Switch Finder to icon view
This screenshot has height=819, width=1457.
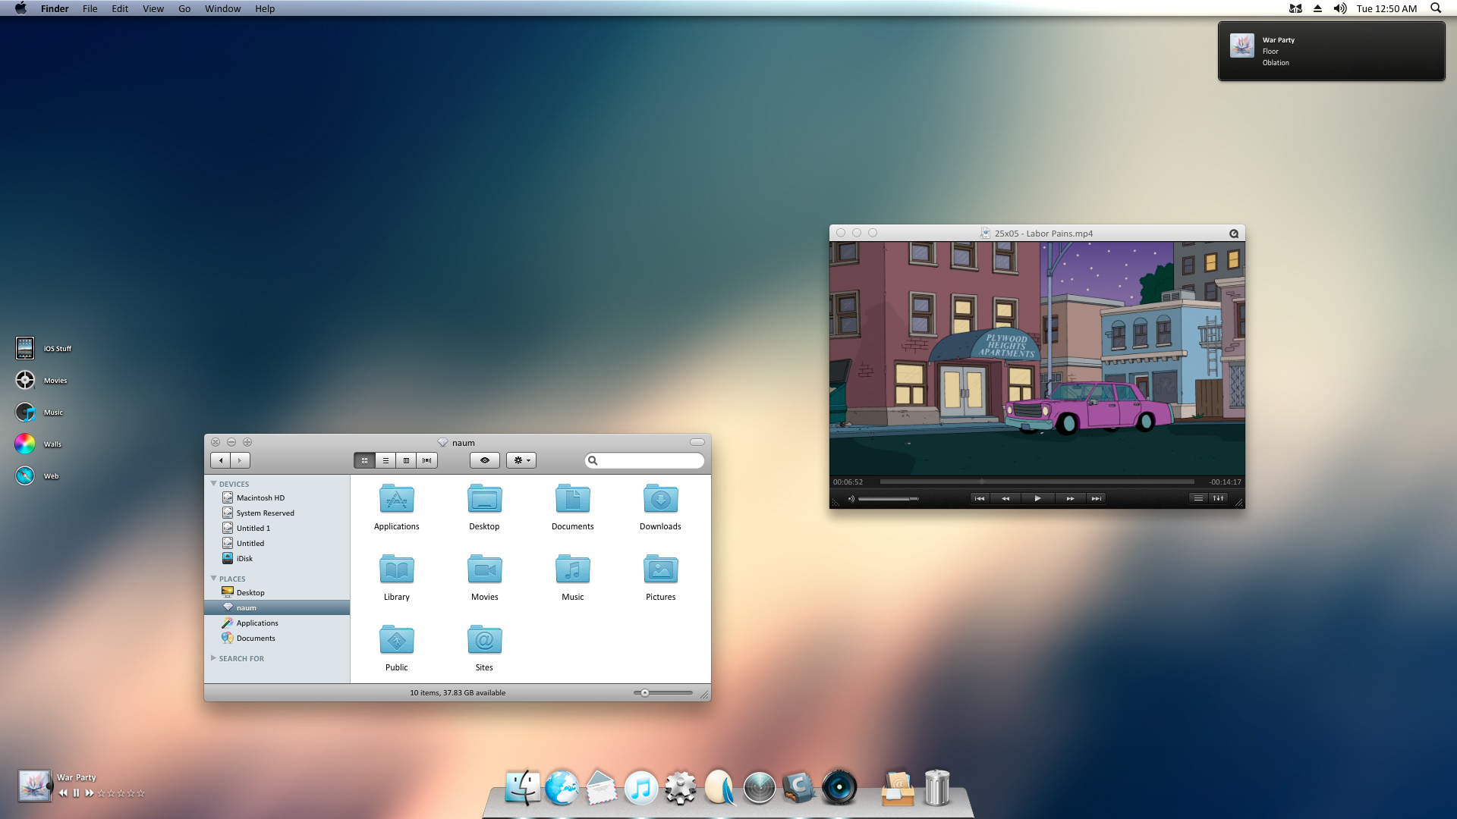(364, 460)
